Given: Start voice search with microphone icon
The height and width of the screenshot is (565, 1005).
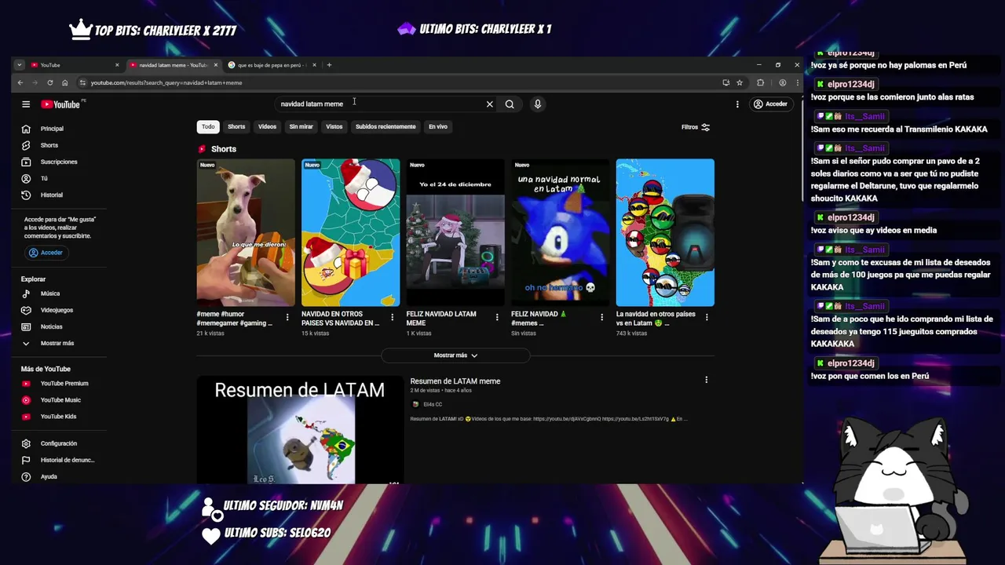Looking at the screenshot, I should [x=537, y=104].
